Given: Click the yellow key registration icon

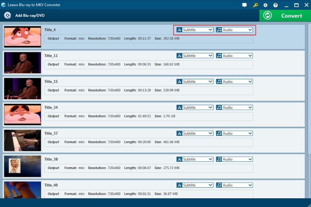Looking at the screenshot, I should (x=255, y=5).
